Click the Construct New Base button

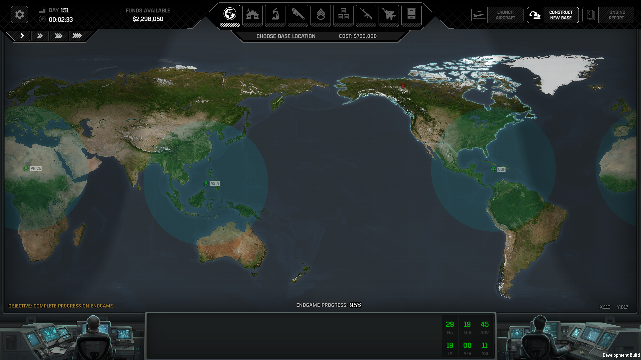(553, 15)
